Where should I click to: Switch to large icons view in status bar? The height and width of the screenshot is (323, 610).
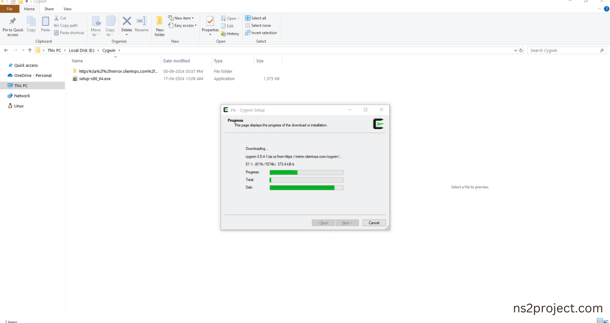click(605, 321)
